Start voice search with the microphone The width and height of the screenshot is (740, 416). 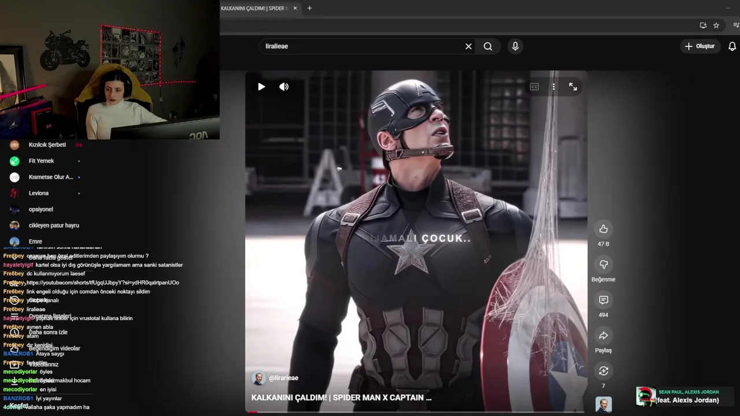click(515, 46)
